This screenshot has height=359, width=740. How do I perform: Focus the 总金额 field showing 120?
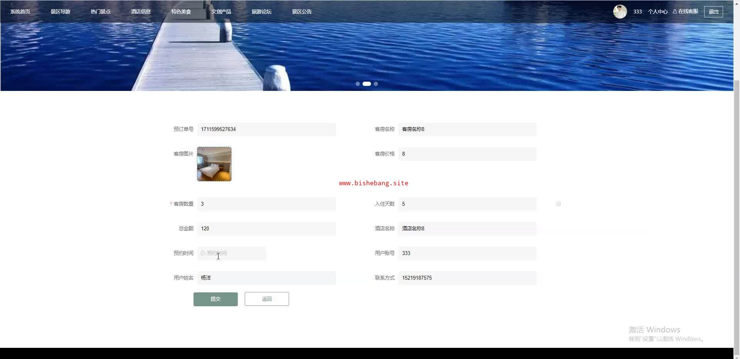coord(266,229)
